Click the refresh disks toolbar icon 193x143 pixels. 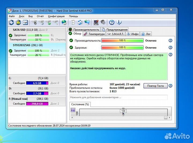click(11, 22)
